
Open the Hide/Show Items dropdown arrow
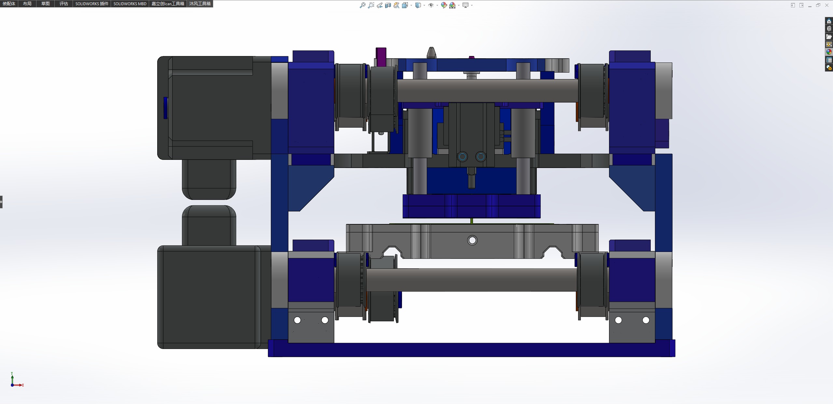(x=437, y=5)
